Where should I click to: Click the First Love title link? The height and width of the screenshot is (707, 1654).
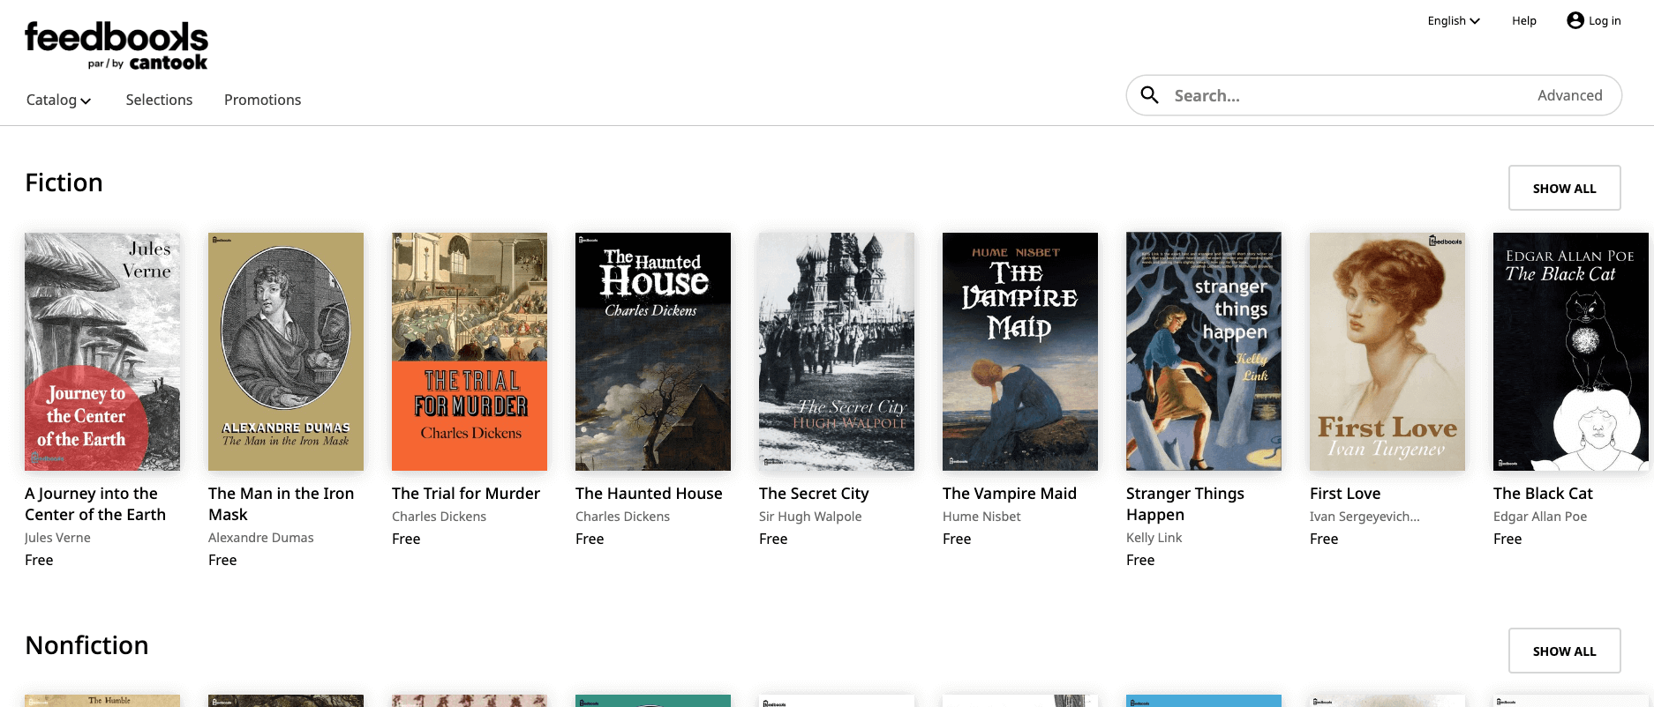click(1345, 494)
